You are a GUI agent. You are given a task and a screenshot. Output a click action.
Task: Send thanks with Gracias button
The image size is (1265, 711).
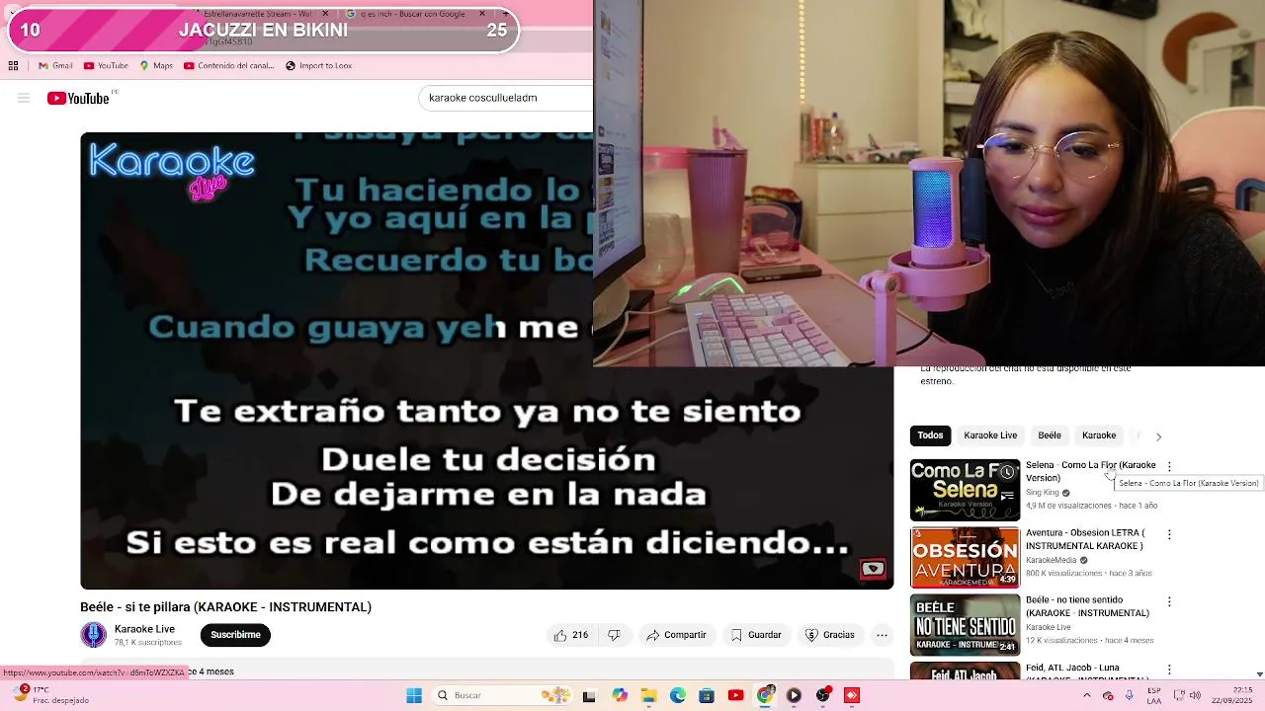click(x=829, y=635)
